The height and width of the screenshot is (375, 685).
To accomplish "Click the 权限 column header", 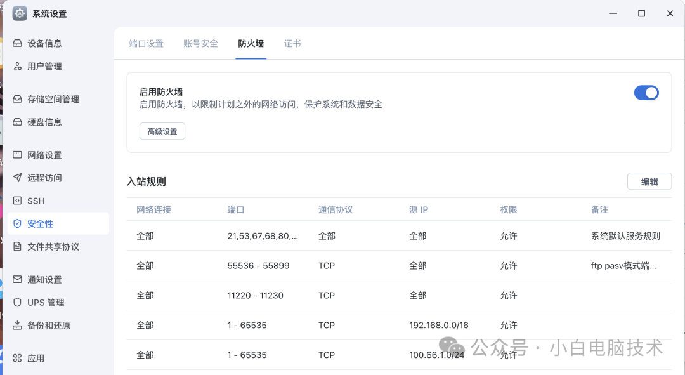I will [x=509, y=209].
